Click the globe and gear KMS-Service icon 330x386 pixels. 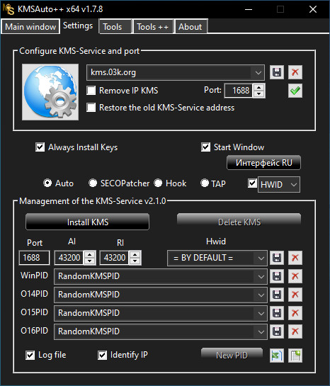coord(50,92)
